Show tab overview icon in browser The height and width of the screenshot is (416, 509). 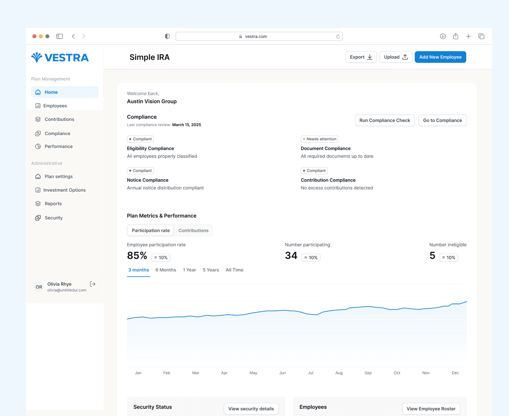click(481, 36)
